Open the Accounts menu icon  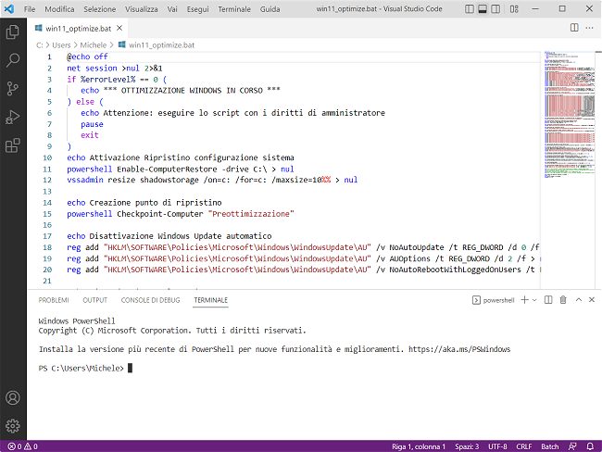click(x=13, y=397)
